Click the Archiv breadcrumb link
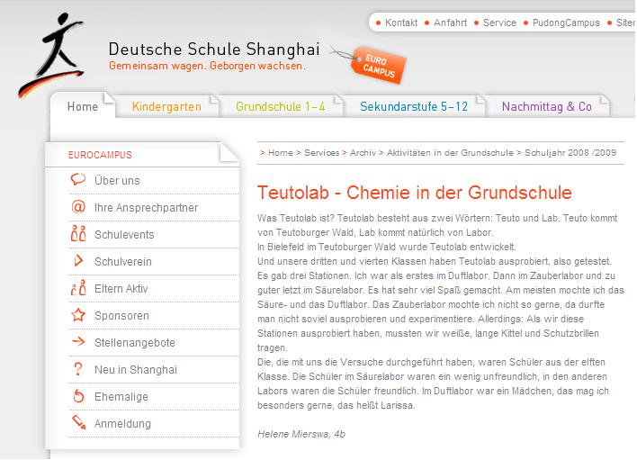Viewport: 637px width, 460px height. click(x=363, y=153)
